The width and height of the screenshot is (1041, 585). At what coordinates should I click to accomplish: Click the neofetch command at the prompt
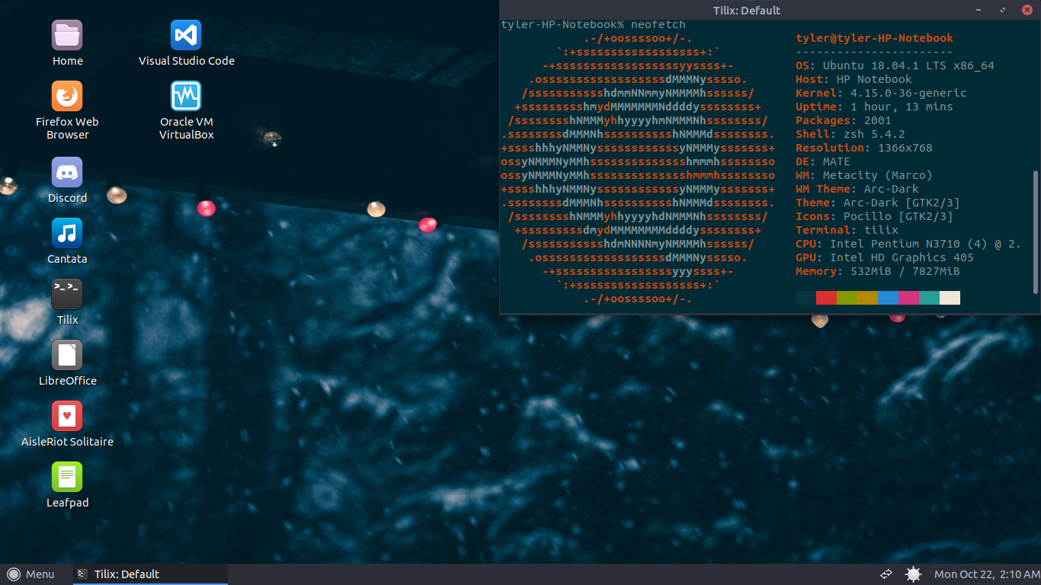point(658,24)
